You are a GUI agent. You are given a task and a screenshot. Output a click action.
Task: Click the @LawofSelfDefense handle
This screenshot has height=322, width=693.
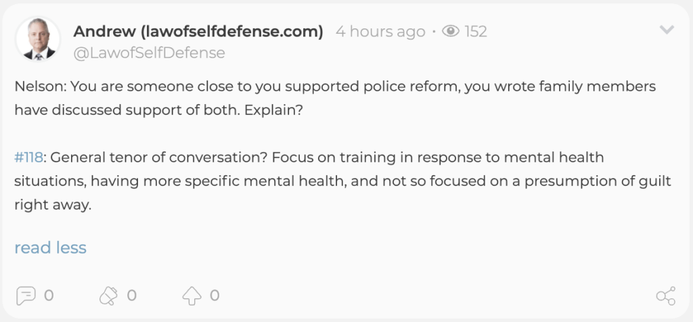pos(150,53)
